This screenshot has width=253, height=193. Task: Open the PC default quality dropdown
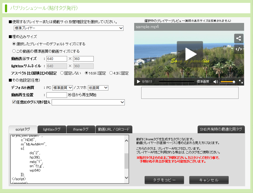pyautogui.click(x=63, y=88)
